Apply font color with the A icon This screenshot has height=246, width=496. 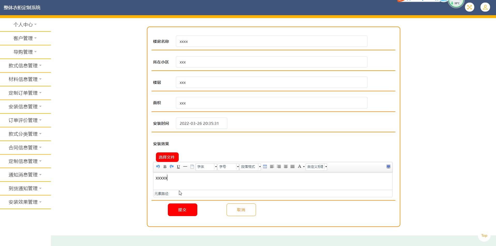coord(299,167)
